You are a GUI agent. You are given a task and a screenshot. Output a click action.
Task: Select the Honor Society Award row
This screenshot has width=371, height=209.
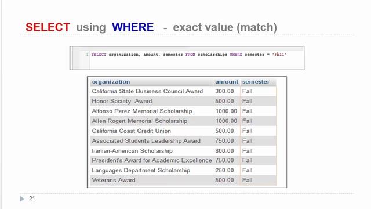(x=183, y=101)
